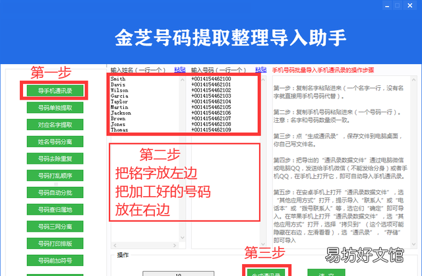Click the down arrow of names list scrollbar

coord(183,238)
